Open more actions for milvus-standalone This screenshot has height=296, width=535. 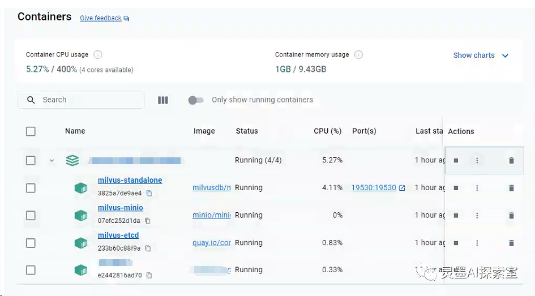tap(477, 188)
